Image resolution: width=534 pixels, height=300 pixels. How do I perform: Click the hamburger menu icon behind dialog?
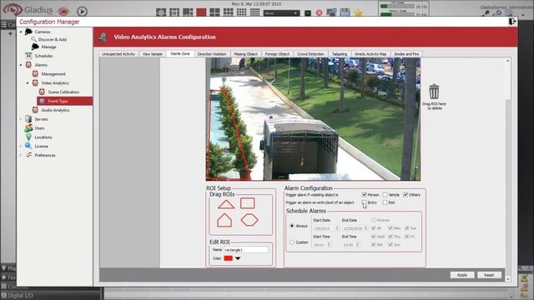3,24
